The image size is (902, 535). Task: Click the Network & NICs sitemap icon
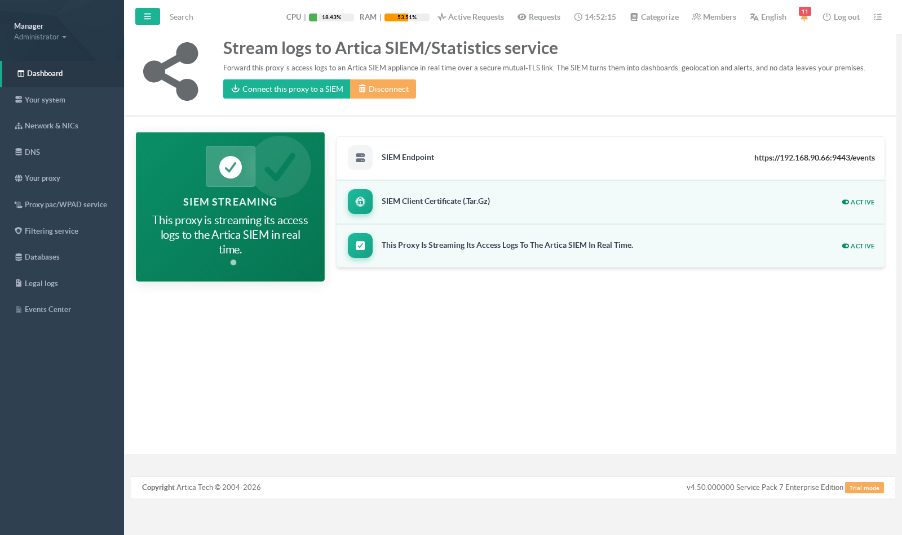19,126
